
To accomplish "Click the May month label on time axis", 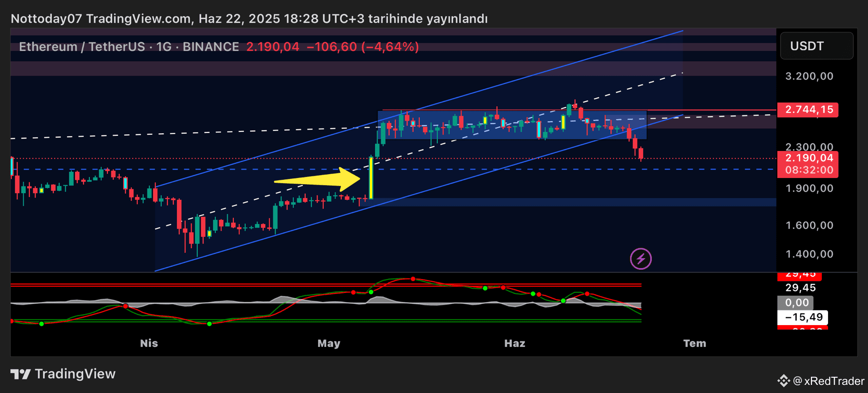I will pos(329,343).
